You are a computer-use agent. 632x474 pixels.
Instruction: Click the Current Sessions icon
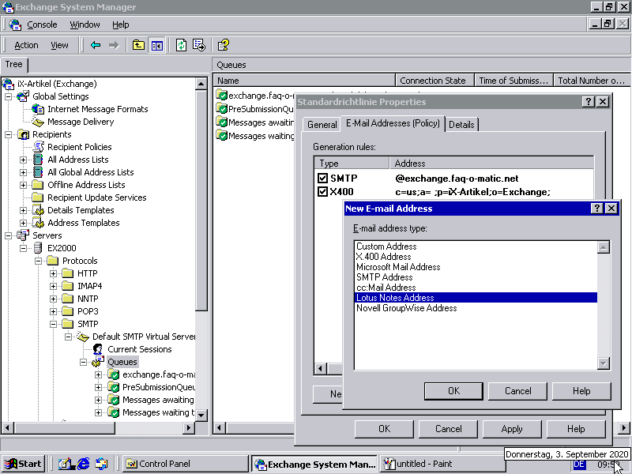pyautogui.click(x=98, y=349)
